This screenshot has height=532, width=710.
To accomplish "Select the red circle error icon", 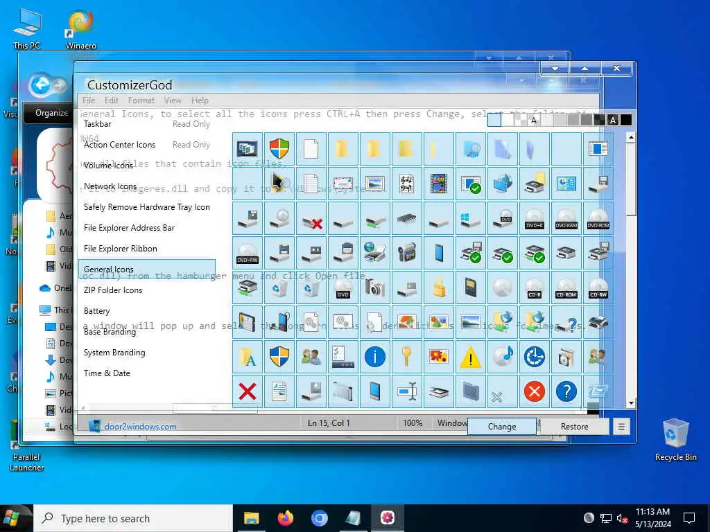I will click(x=535, y=391).
